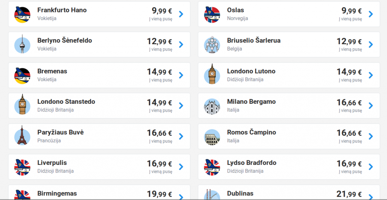
Task: Open the Lydso Bradfordo chevron arrow
Action: pos(371,167)
